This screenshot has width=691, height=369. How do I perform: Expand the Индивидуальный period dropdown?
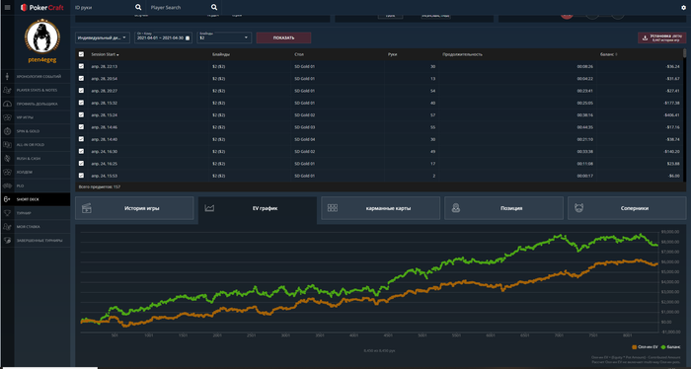[x=103, y=37]
